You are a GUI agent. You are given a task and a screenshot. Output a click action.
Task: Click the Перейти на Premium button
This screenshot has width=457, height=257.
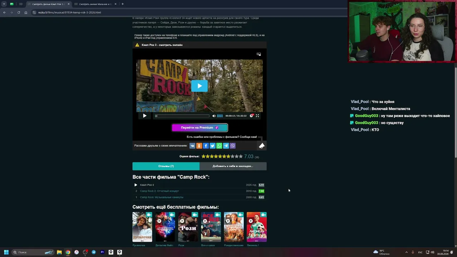[x=200, y=127]
